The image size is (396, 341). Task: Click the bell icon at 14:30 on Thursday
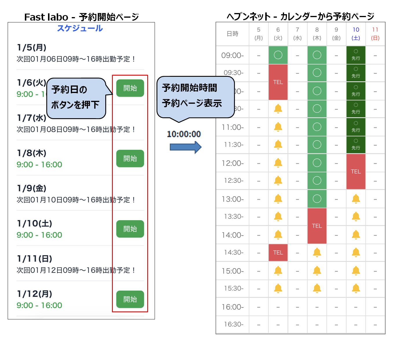[317, 253]
